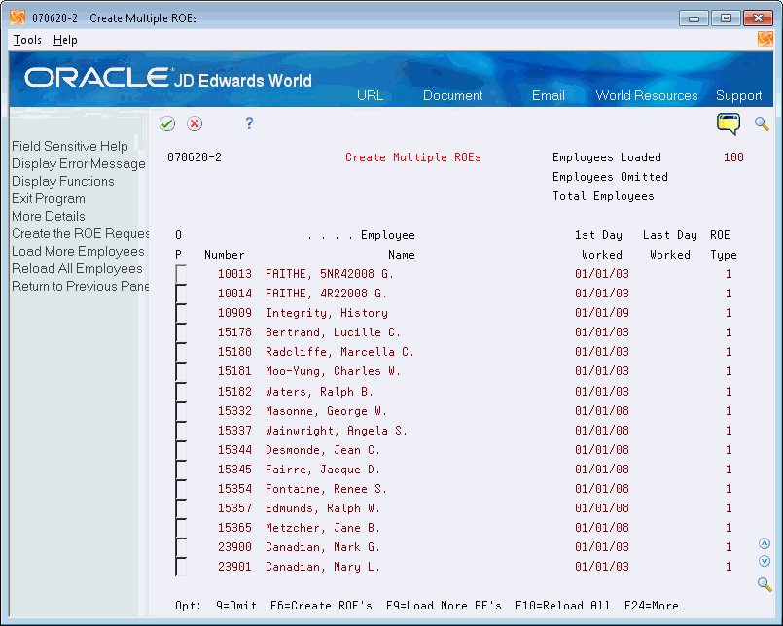
Task: Select Create the ROE Request
Action: [81, 233]
